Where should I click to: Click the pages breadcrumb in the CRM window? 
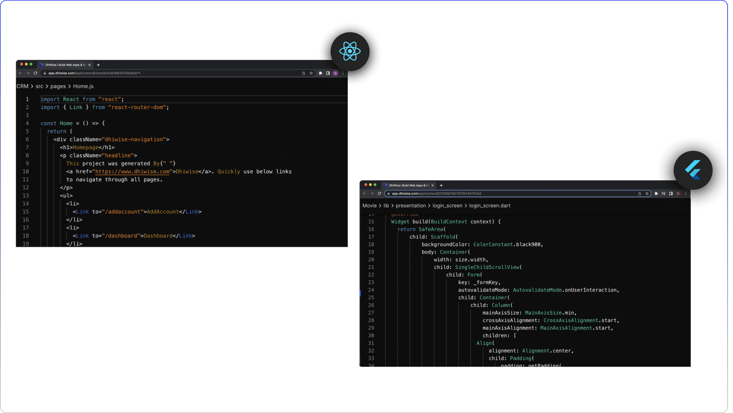pyautogui.click(x=58, y=86)
